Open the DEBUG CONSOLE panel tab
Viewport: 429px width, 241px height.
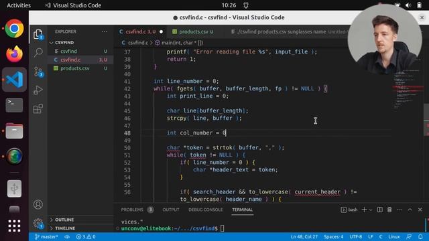coord(206,210)
